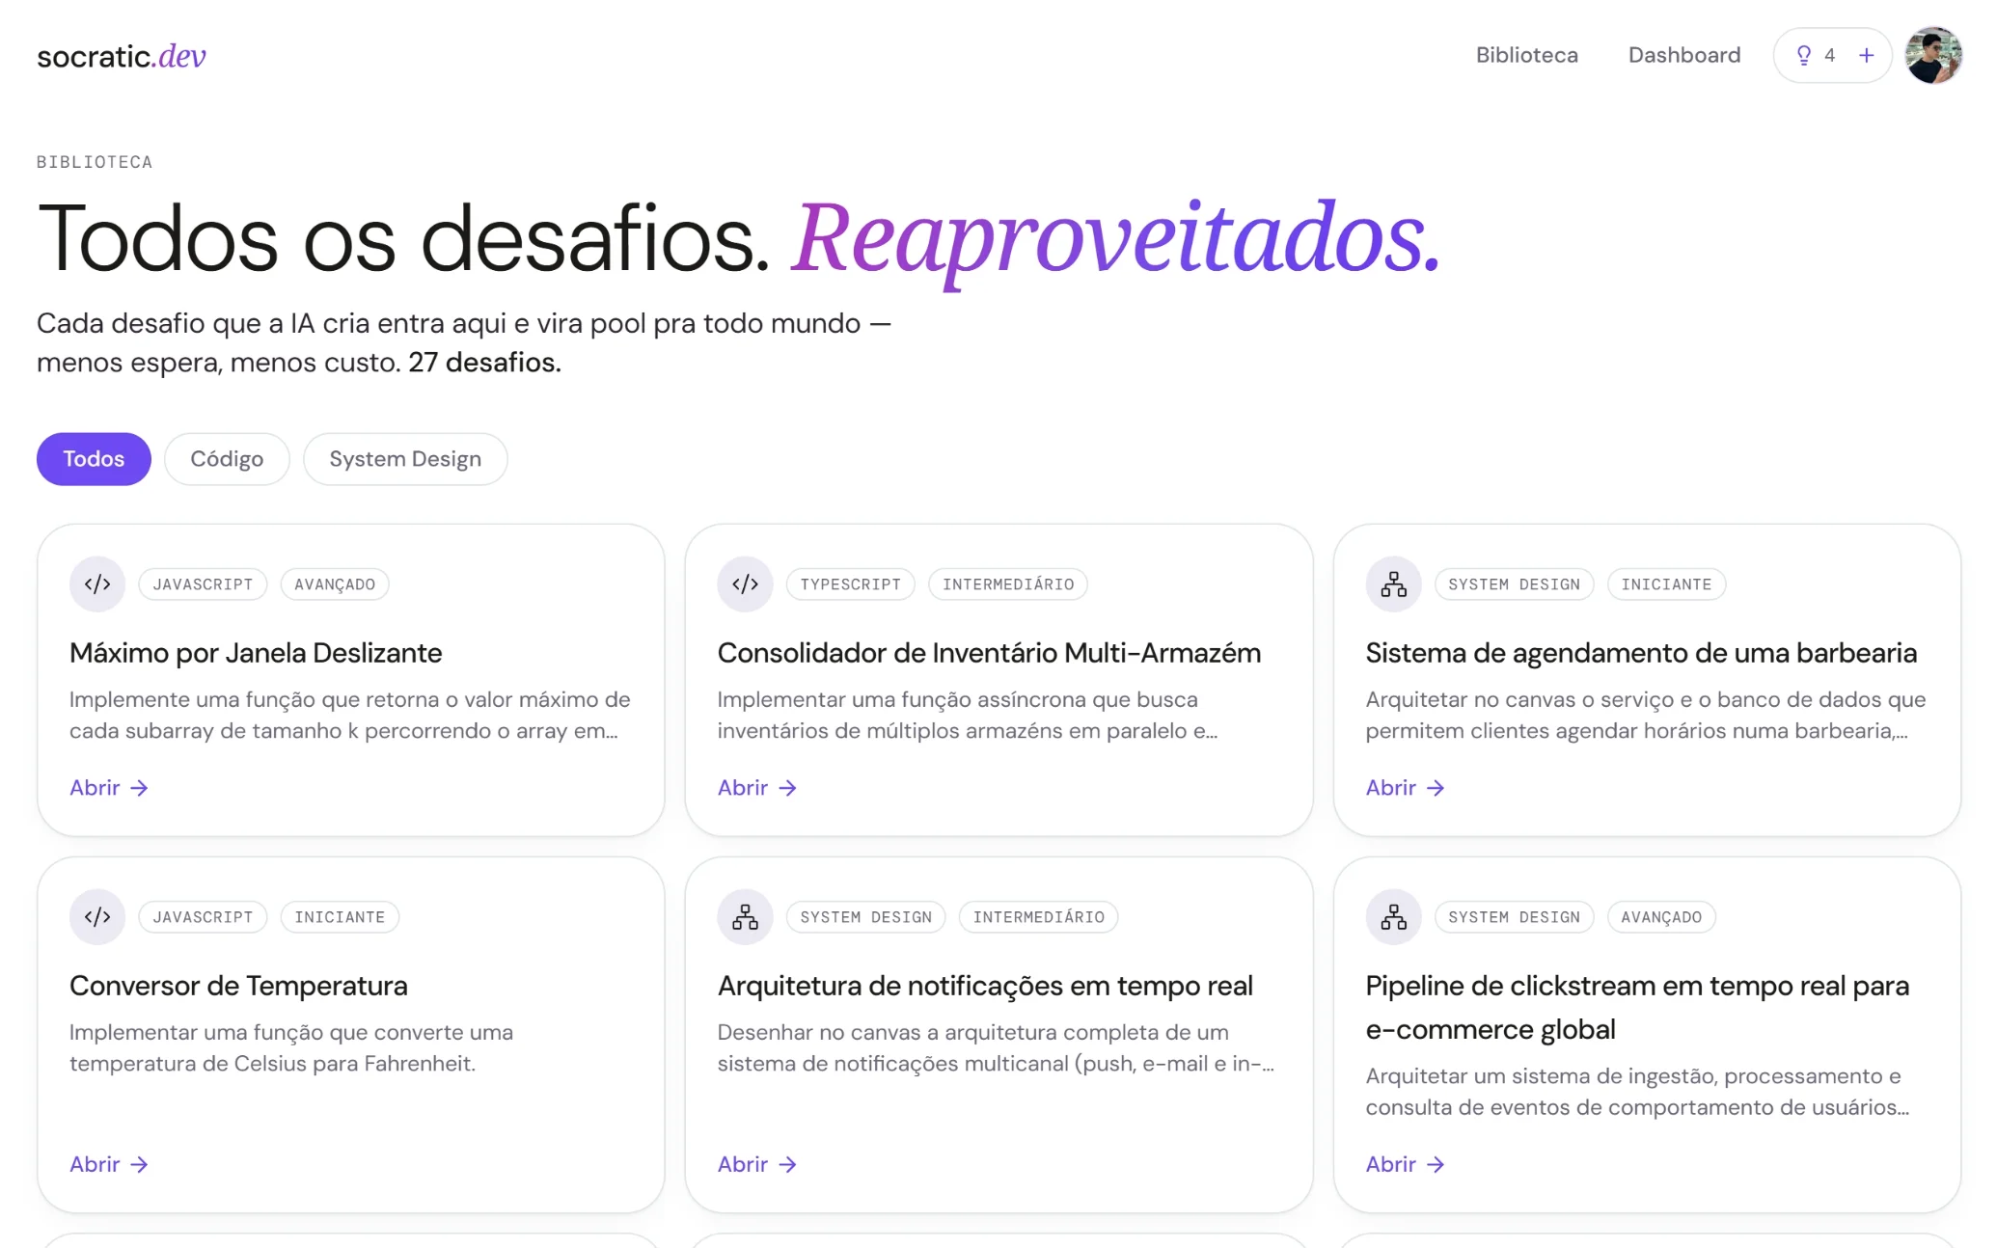Click arrow icon beside Abrir on clickstream card
Screen dimensions: 1997x1248
[x=1436, y=1164]
